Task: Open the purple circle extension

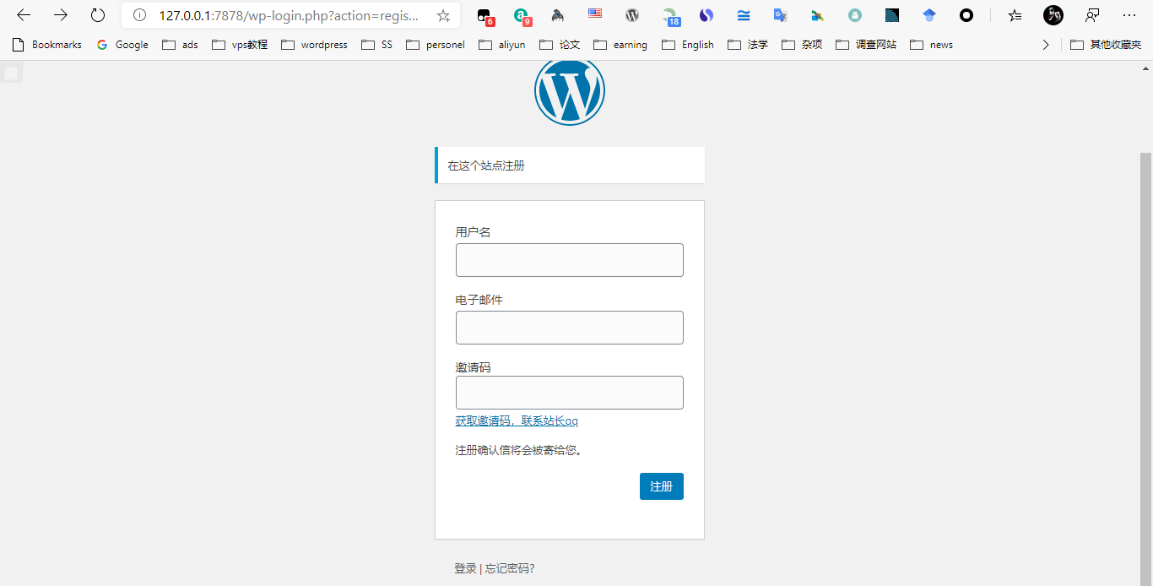Action: (x=706, y=15)
